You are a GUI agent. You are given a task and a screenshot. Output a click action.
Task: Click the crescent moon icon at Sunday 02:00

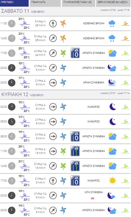[113, 107]
